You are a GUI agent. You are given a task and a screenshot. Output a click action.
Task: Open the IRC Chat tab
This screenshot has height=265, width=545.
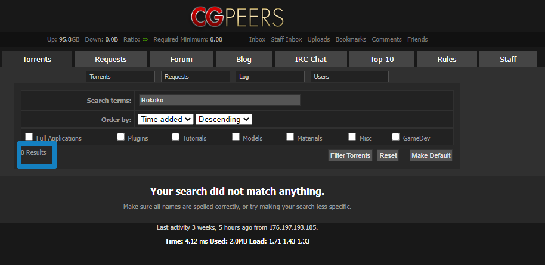(x=311, y=59)
